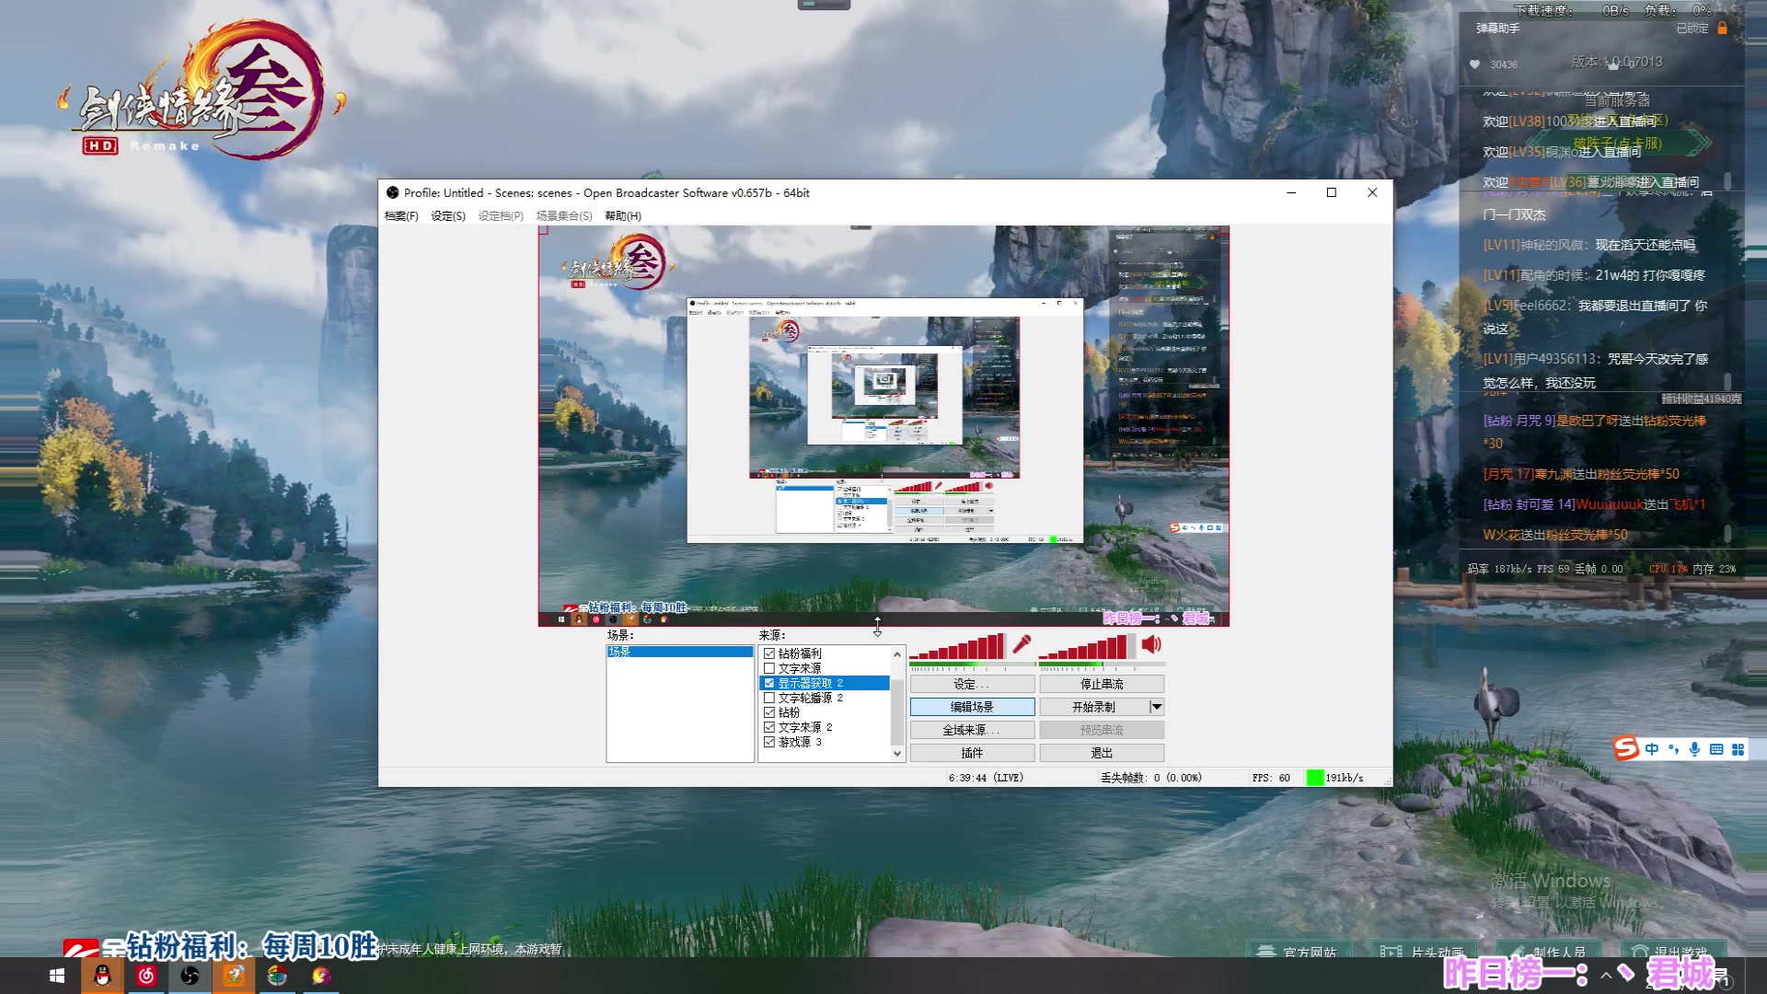Open QQ penguin from the taskbar
This screenshot has width=1767, height=994.
[x=102, y=976]
